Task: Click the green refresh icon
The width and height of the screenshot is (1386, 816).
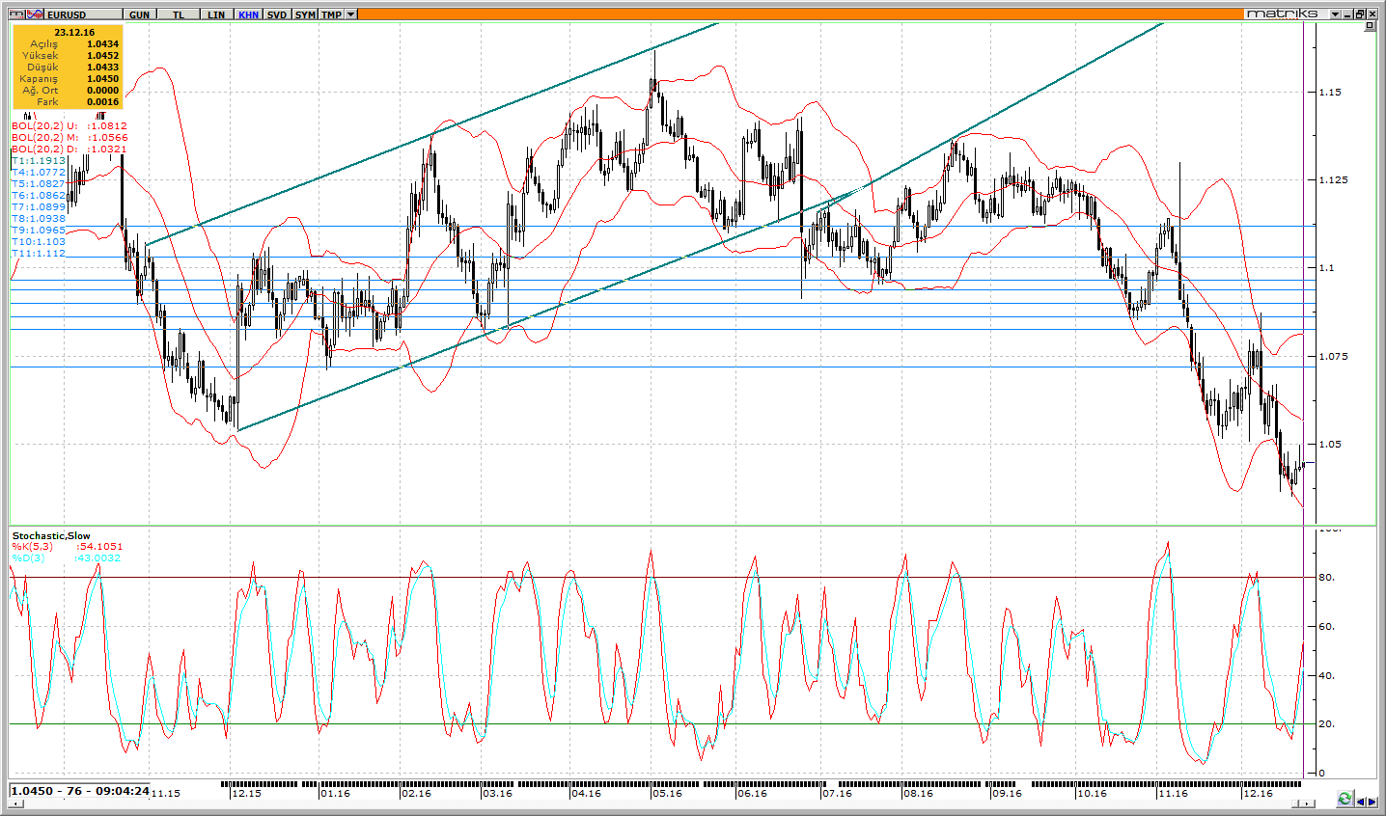Action: (x=1344, y=800)
